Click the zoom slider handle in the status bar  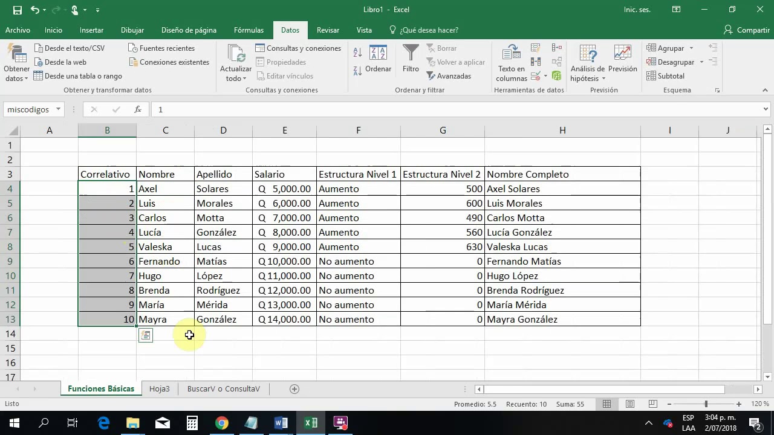click(x=706, y=404)
